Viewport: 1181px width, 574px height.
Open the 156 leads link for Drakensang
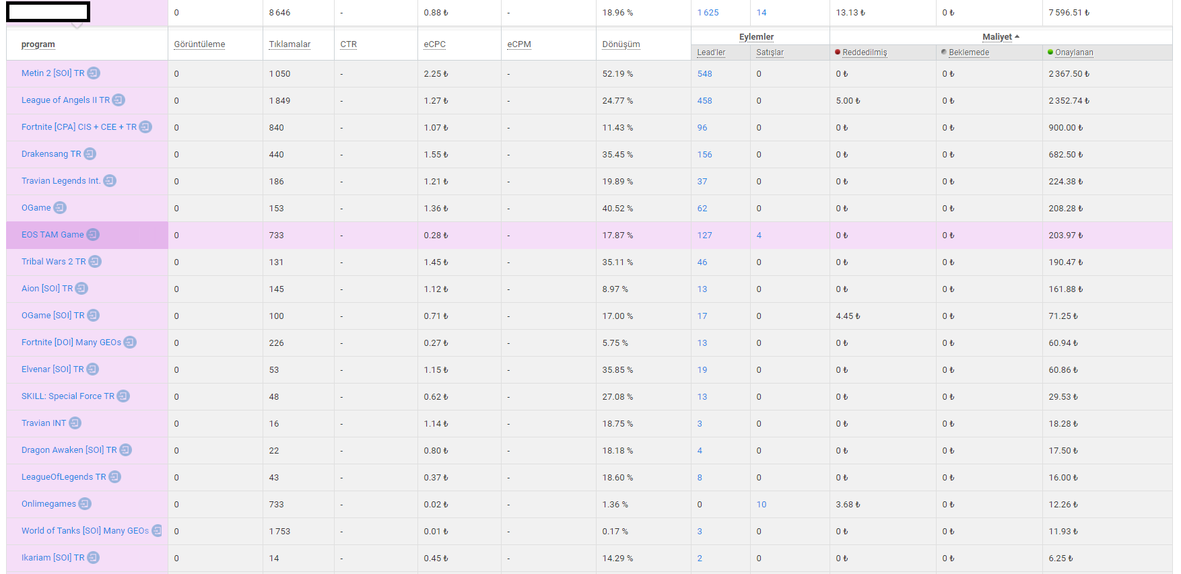point(705,155)
